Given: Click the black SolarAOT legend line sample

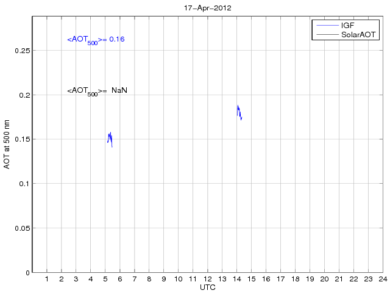Looking at the screenshot, I should point(328,35).
